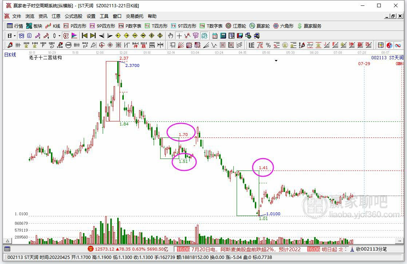Open the T数字表 tool

(x=211, y=26)
